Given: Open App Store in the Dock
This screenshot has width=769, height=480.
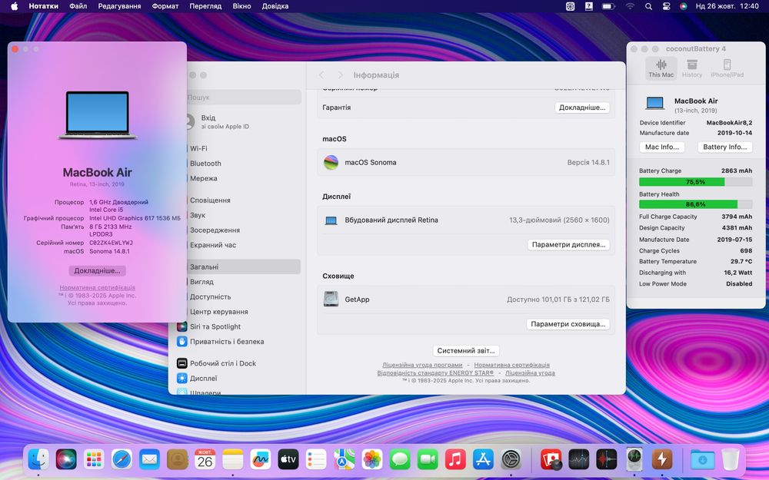Looking at the screenshot, I should click(x=483, y=459).
